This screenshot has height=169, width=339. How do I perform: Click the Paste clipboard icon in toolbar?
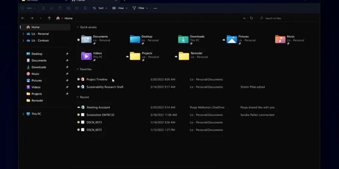[60, 8]
